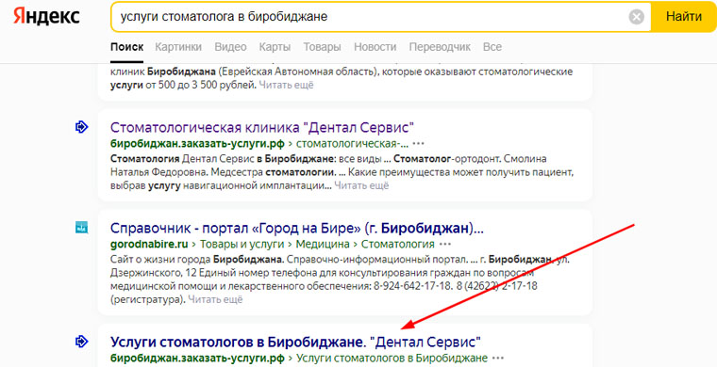
Task: Open Справочник - портал «Город на Бире» result
Action: (x=297, y=228)
